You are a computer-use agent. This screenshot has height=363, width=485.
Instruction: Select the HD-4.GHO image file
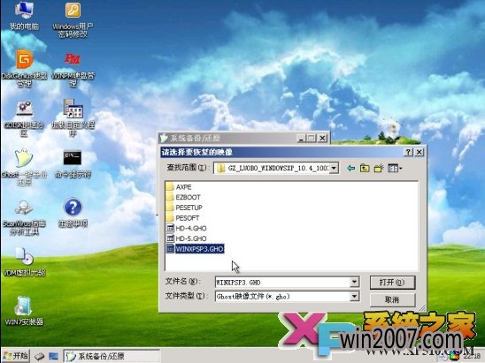[187, 228]
